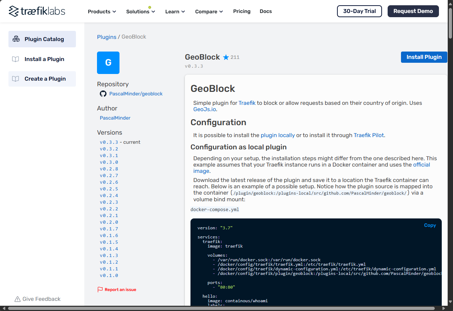Select version v0.2.3
Screen dimensions: 453x311
coord(109,202)
